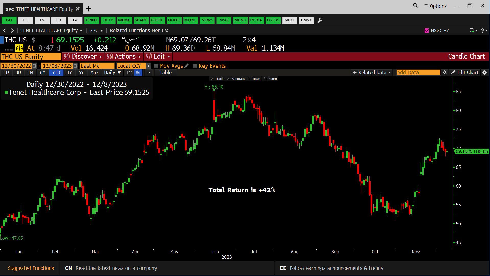Click the PG FW key
This screenshot has width=490, height=276.
[x=273, y=20]
